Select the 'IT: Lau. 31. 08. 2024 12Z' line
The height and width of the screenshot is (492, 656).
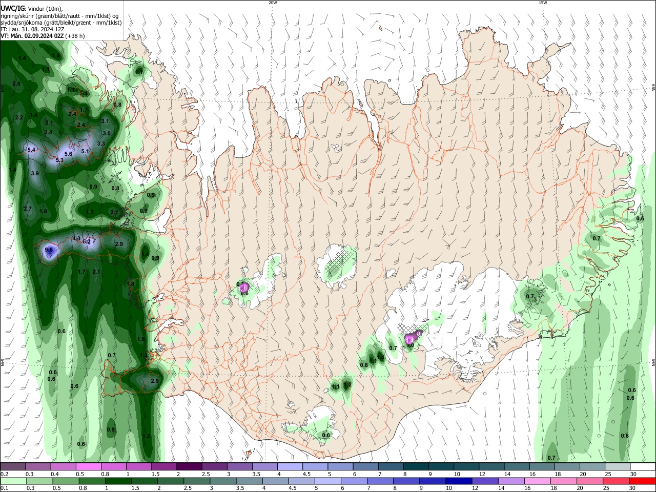(x=32, y=29)
